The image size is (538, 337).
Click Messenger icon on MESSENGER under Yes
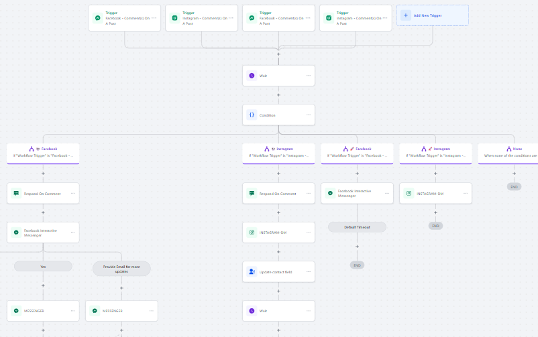[16, 311]
